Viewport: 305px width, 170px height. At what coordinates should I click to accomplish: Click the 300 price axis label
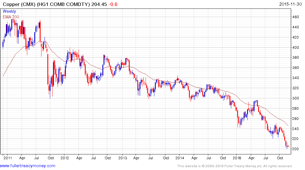(x=295, y=98)
